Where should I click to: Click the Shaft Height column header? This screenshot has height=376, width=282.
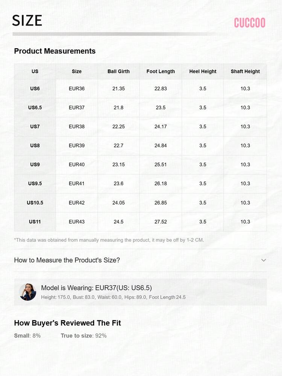[245, 72]
